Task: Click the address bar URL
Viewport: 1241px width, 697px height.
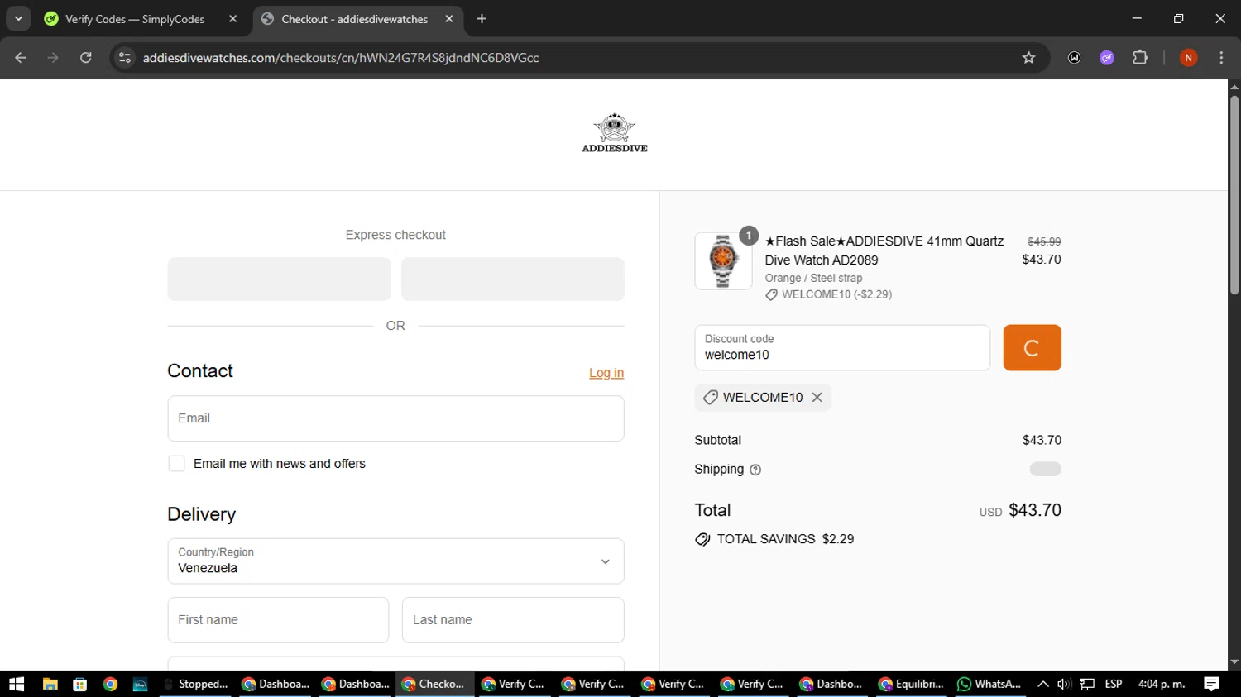Action: tap(341, 58)
